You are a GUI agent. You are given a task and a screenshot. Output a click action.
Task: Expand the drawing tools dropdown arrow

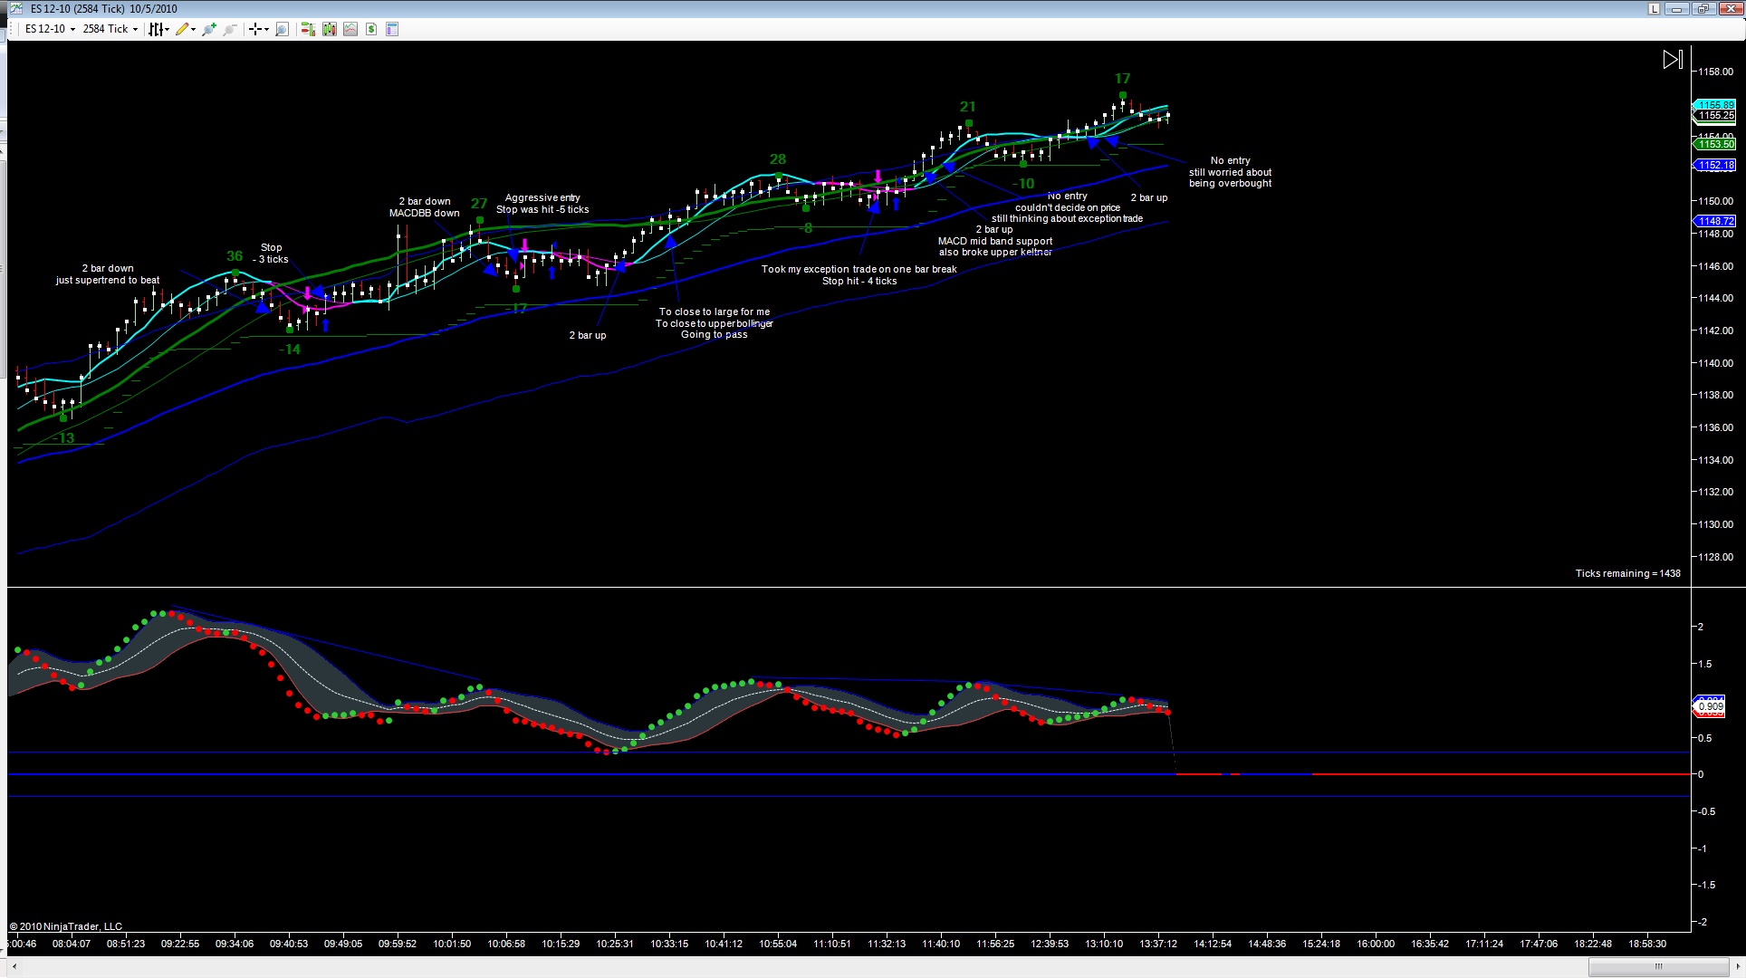tap(193, 29)
